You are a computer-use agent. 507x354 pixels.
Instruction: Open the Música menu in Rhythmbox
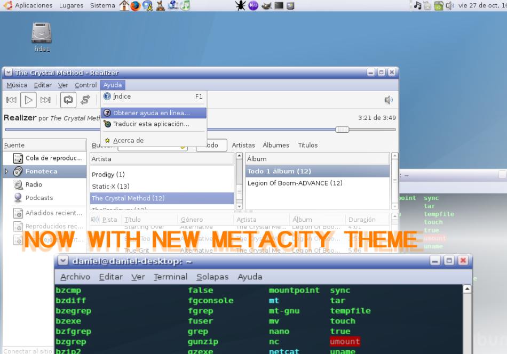tap(17, 85)
